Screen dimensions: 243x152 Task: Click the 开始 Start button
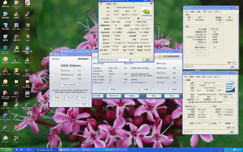[7, 150]
